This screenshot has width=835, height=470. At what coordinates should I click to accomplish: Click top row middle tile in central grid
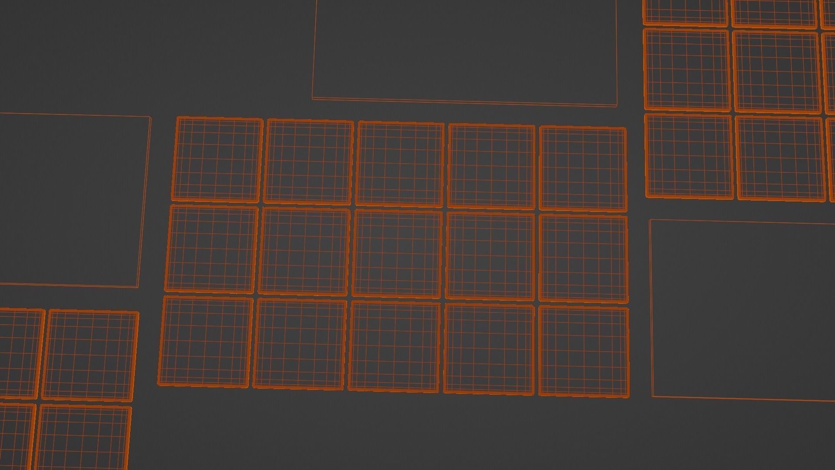click(400, 164)
